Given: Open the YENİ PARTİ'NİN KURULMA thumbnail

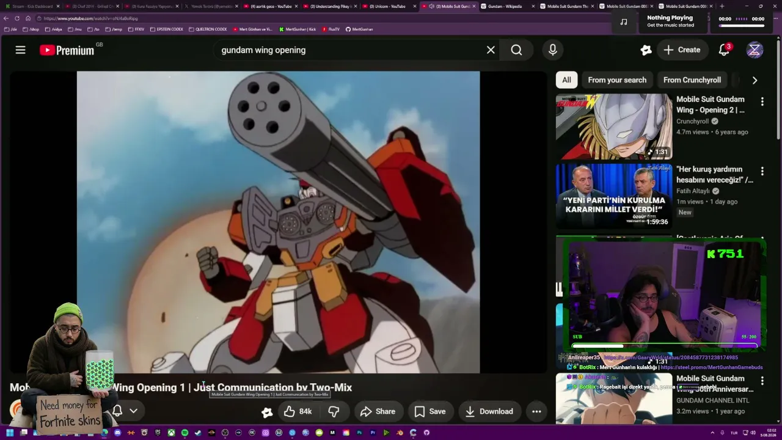Looking at the screenshot, I should [x=614, y=196].
